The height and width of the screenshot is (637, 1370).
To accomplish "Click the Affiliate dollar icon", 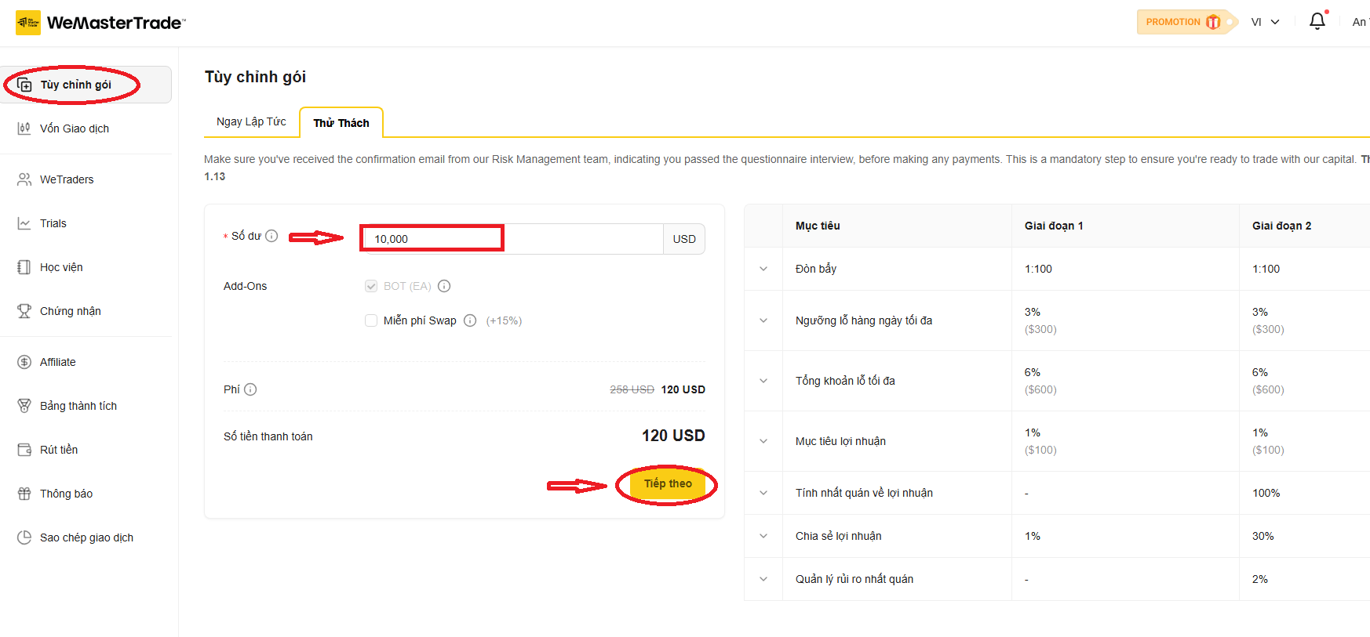I will click(x=24, y=362).
